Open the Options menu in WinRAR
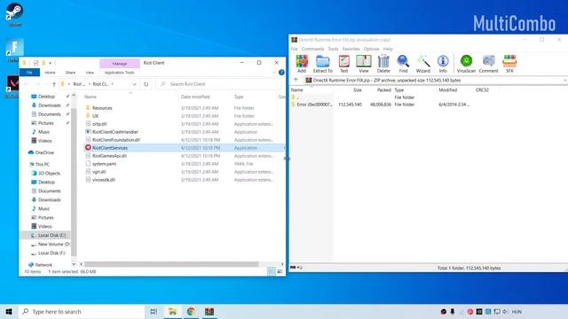 pyautogui.click(x=371, y=49)
